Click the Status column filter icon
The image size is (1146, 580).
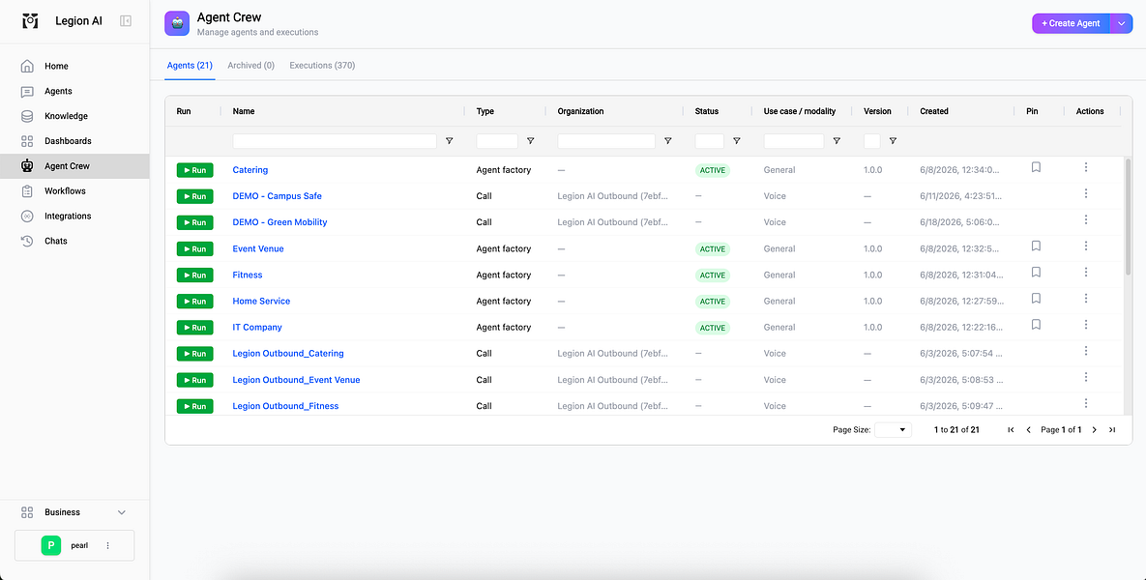(737, 141)
